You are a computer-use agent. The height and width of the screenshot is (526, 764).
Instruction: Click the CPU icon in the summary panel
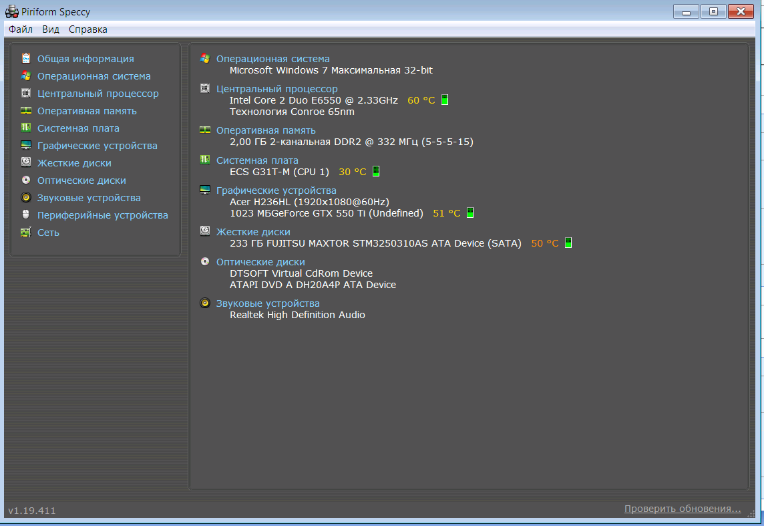[205, 88]
